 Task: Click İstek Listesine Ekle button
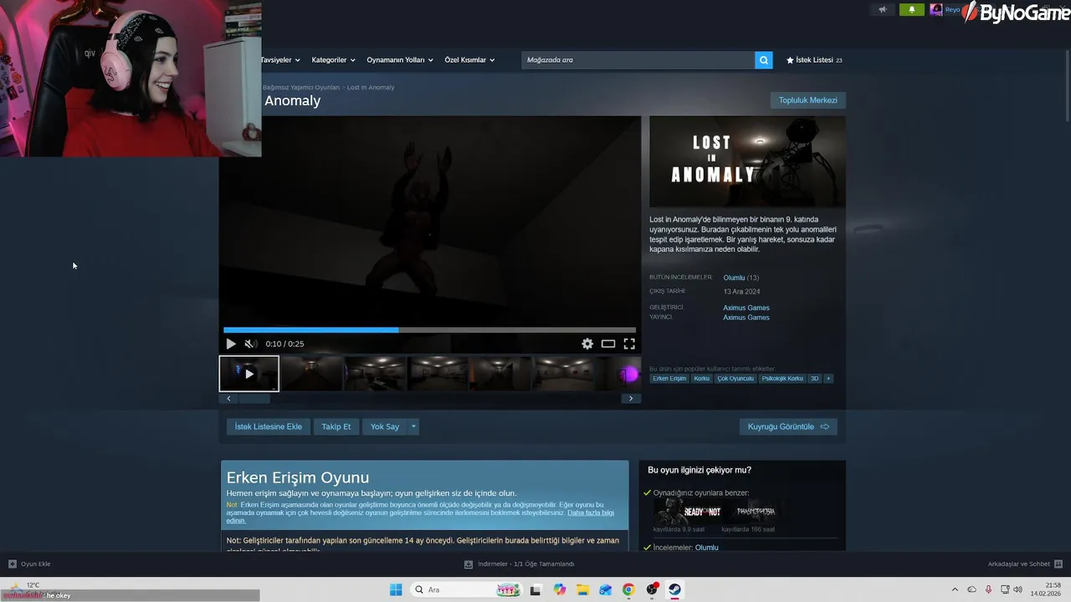[269, 426]
